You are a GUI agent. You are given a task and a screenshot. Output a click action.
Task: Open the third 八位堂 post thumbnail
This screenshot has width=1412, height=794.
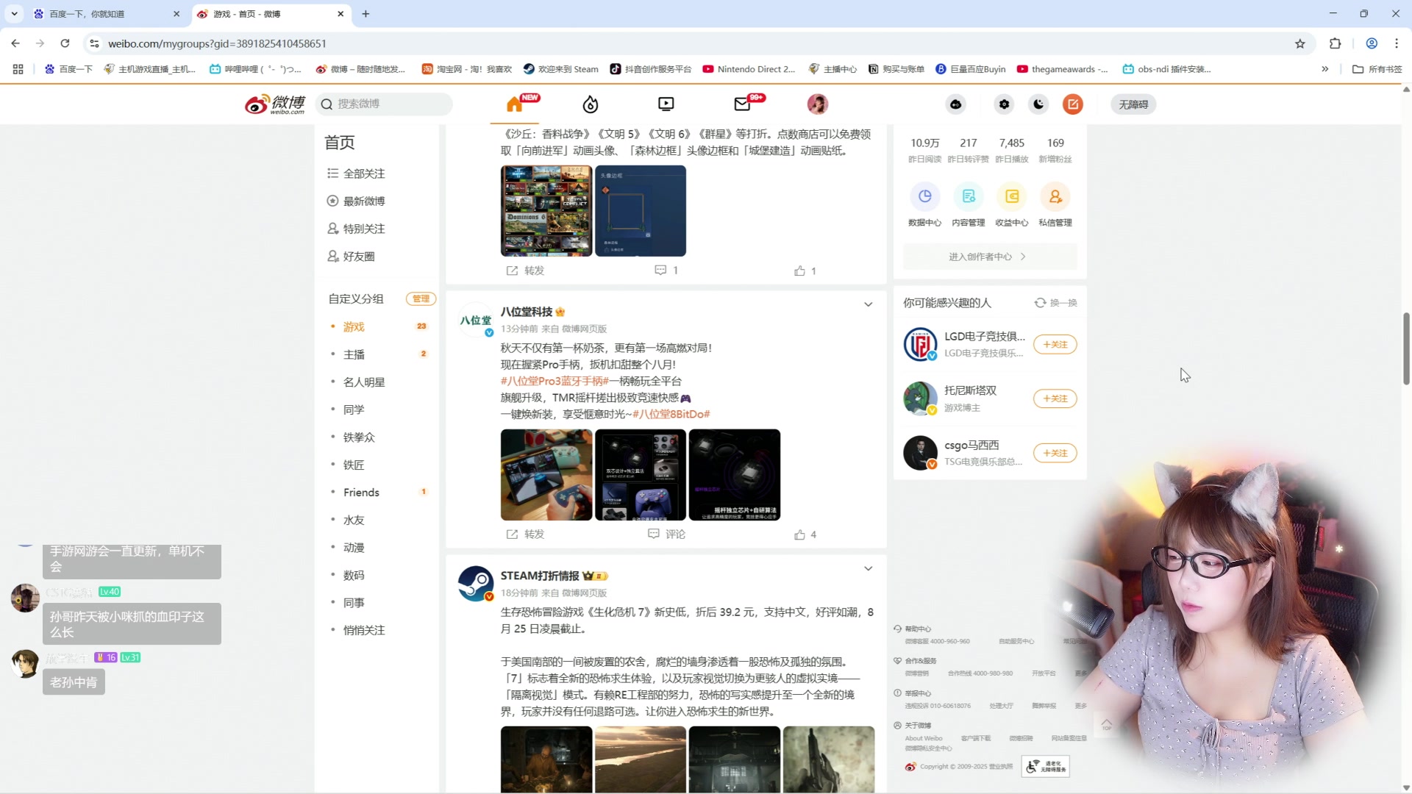pyautogui.click(x=735, y=475)
